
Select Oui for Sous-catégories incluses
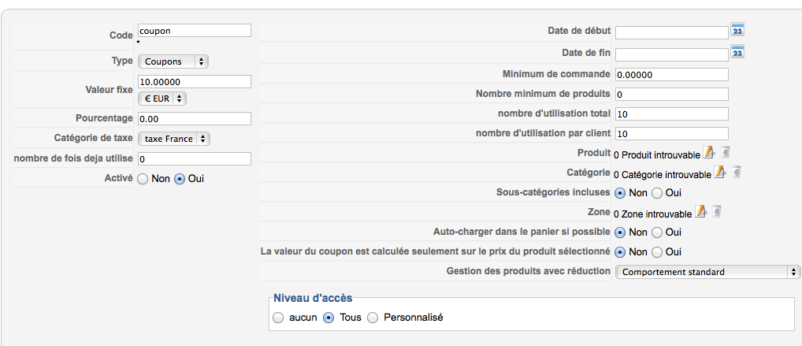(657, 193)
